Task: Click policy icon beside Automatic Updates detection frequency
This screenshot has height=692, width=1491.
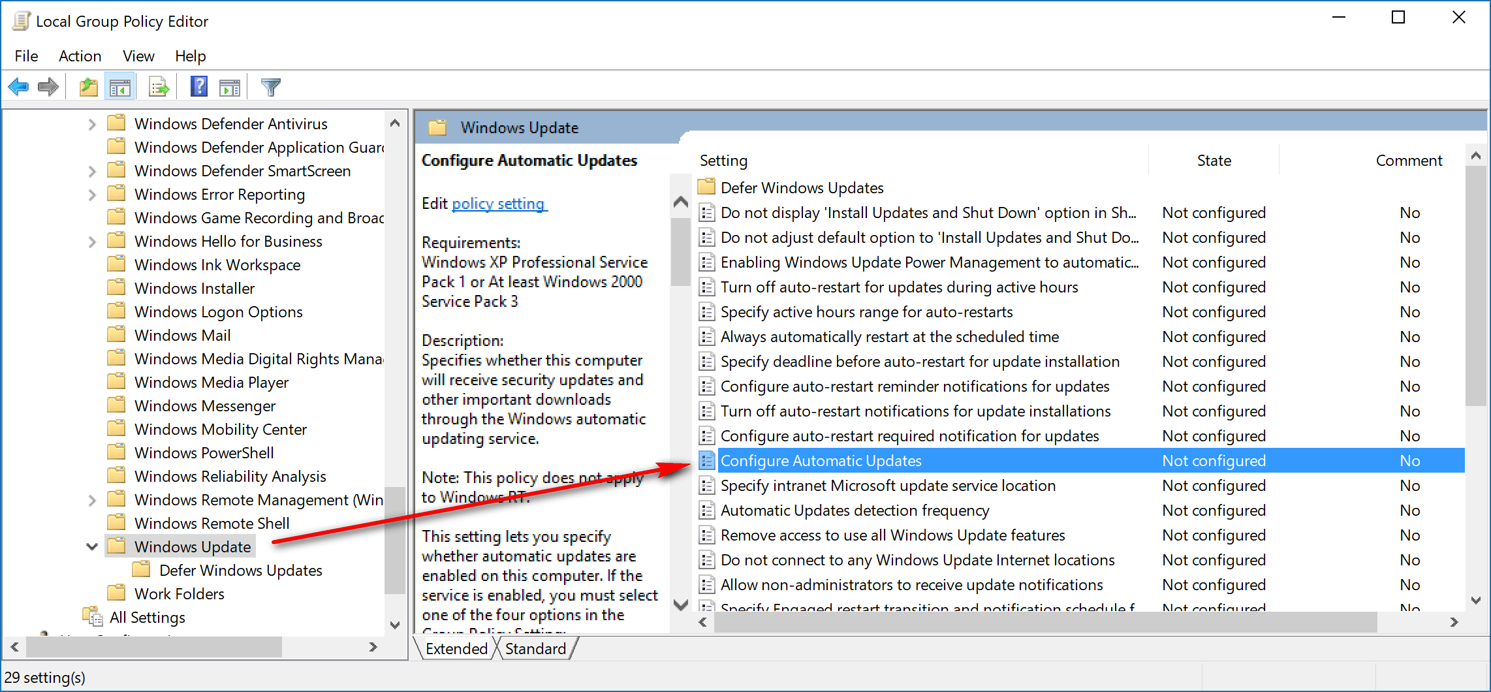Action: pyautogui.click(x=706, y=510)
